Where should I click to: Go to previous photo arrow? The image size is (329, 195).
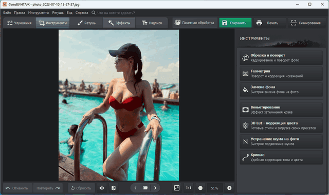(135, 188)
